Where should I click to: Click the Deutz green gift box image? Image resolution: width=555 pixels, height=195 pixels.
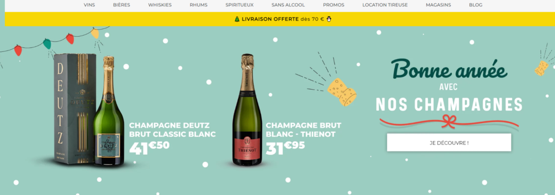click(74, 109)
